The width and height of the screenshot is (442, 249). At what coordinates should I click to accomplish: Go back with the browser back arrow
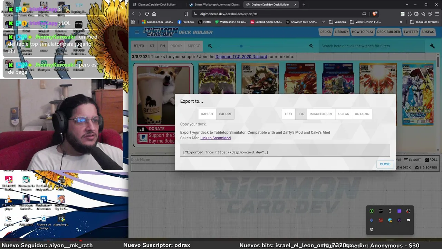pyautogui.click(x=133, y=14)
